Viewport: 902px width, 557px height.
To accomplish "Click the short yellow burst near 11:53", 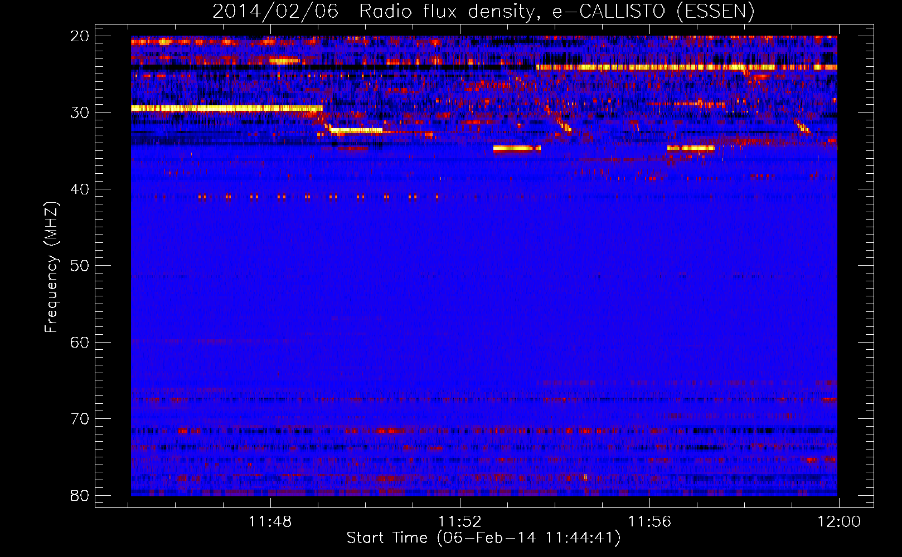I will [x=517, y=148].
